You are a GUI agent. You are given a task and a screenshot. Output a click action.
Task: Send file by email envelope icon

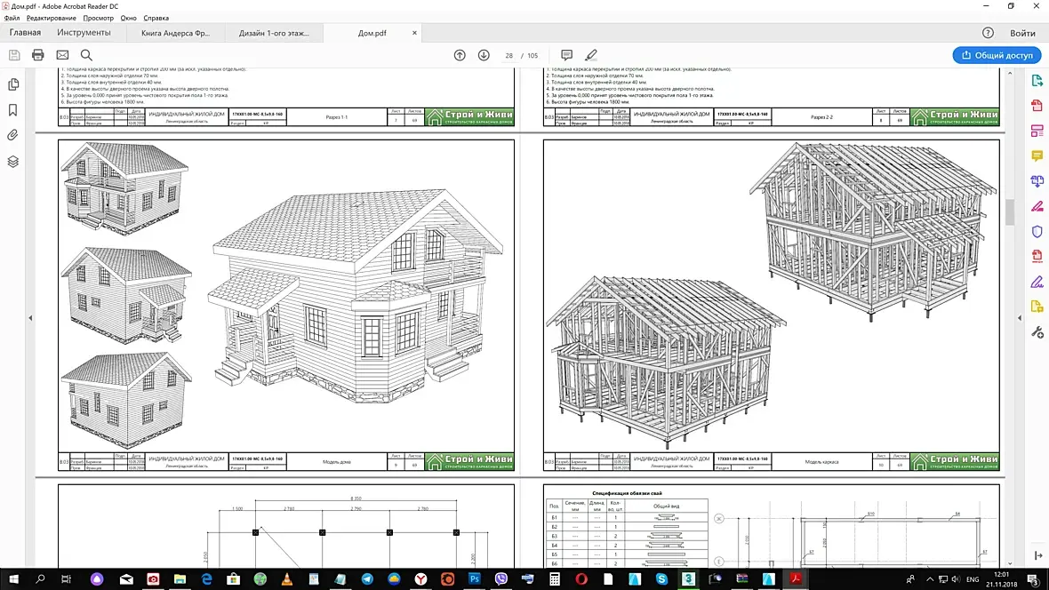[x=62, y=55]
